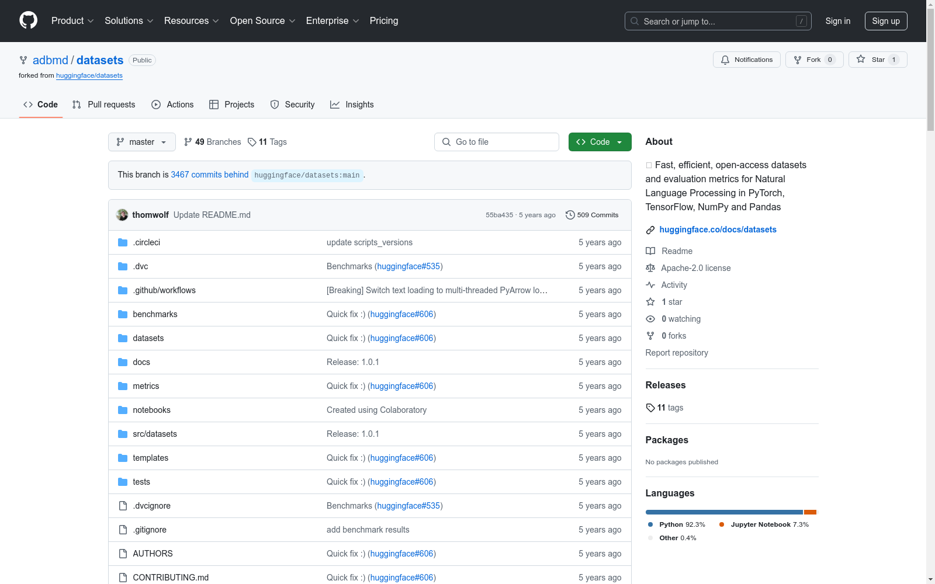Expand the Resources menu
This screenshot has height=584, width=935.
(x=192, y=21)
